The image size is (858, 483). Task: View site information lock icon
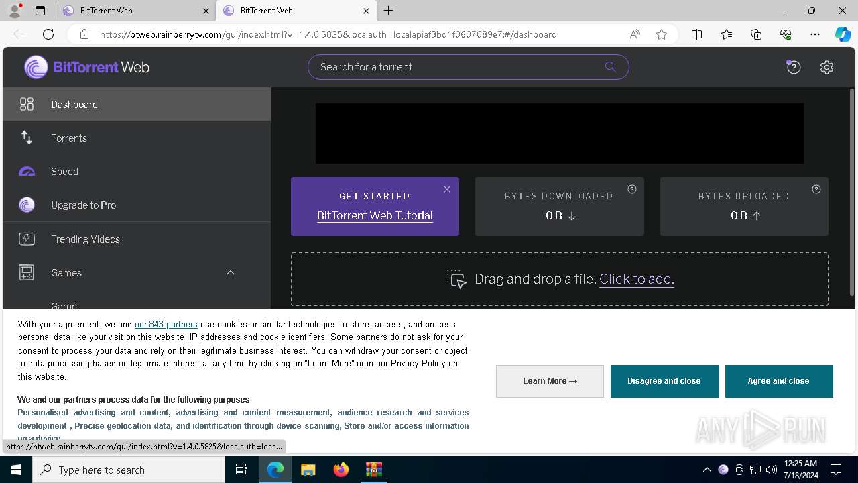click(x=84, y=34)
